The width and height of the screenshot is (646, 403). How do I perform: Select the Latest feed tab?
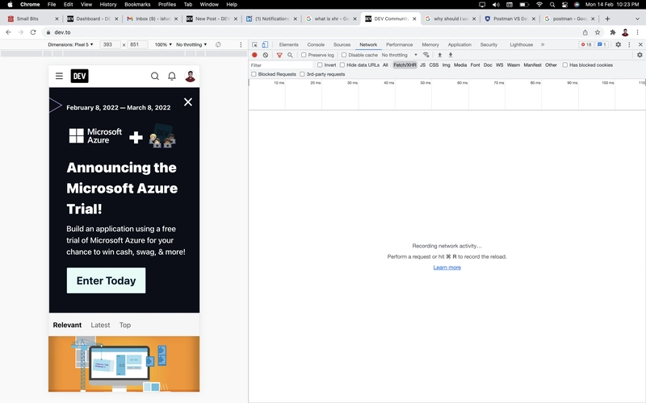(x=100, y=325)
